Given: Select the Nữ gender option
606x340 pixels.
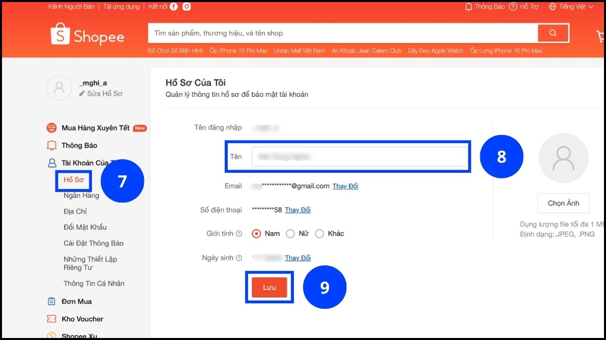Looking at the screenshot, I should (290, 233).
